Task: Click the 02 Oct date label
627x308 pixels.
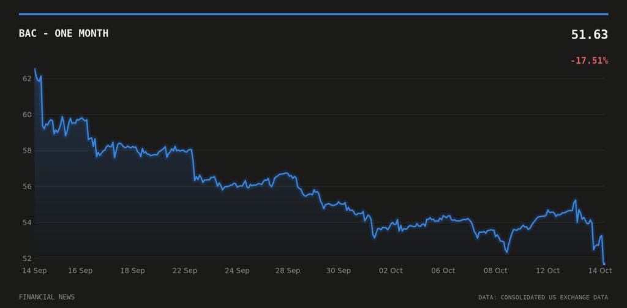Action: 391,271
